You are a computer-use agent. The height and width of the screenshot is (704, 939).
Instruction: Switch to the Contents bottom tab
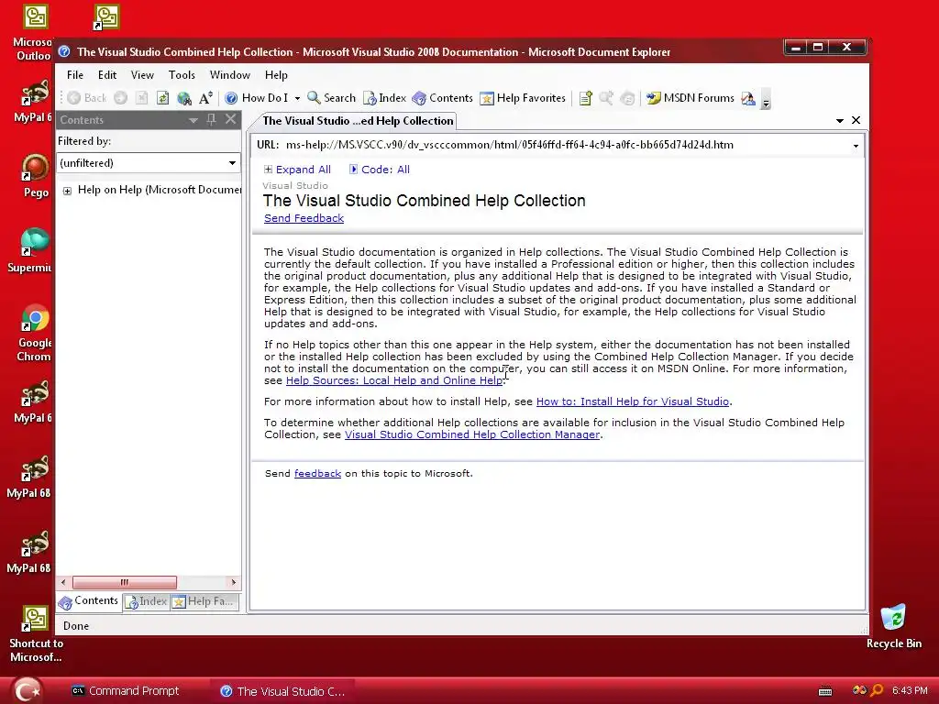tap(89, 601)
